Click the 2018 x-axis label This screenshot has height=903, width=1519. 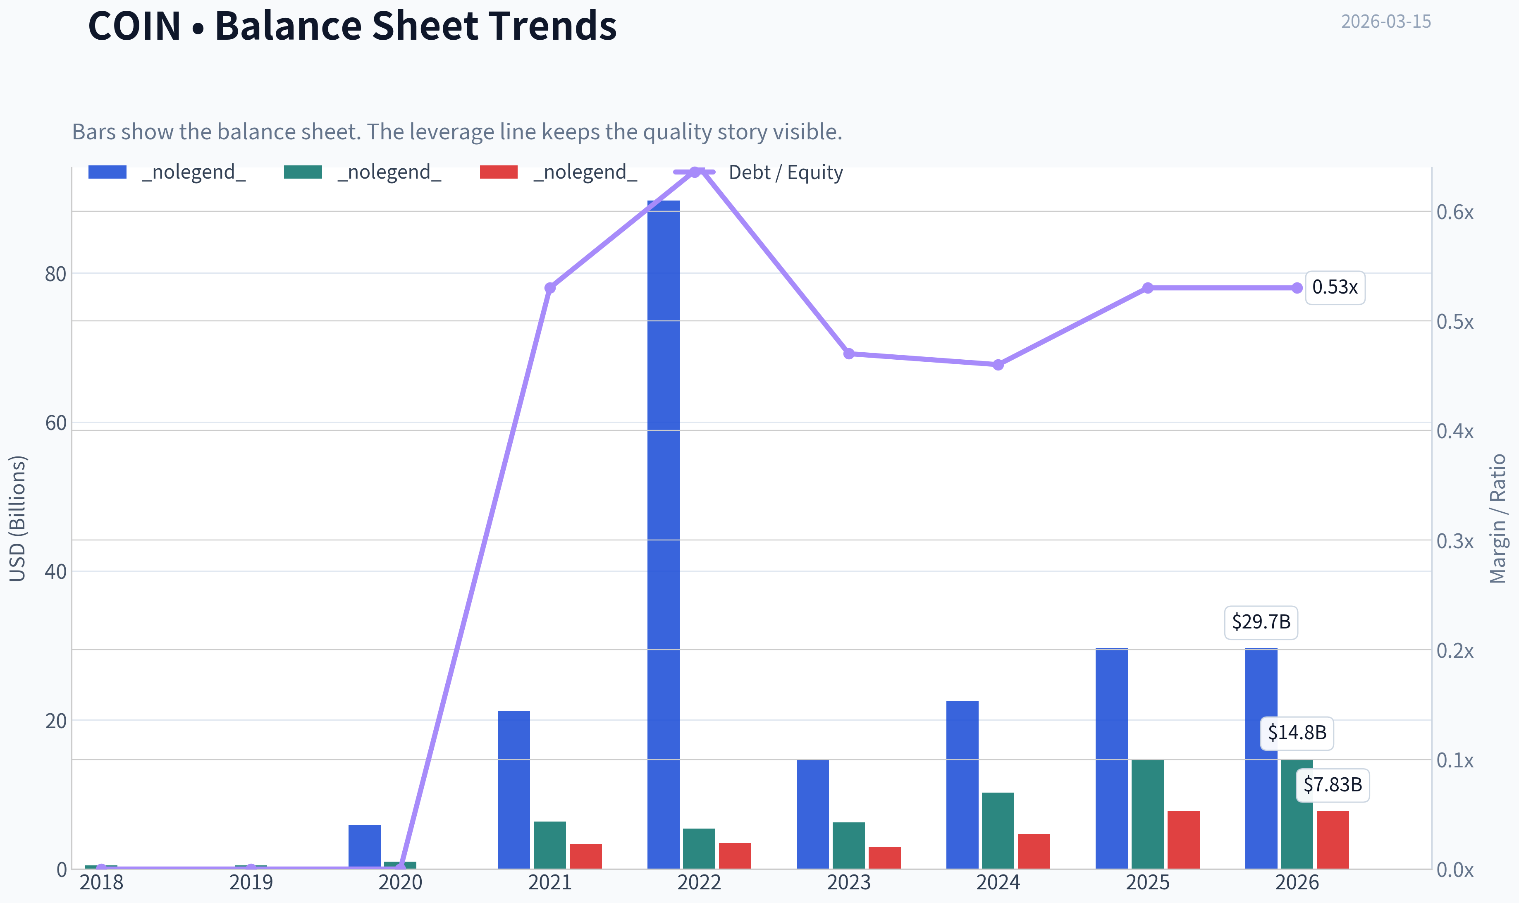(x=102, y=882)
